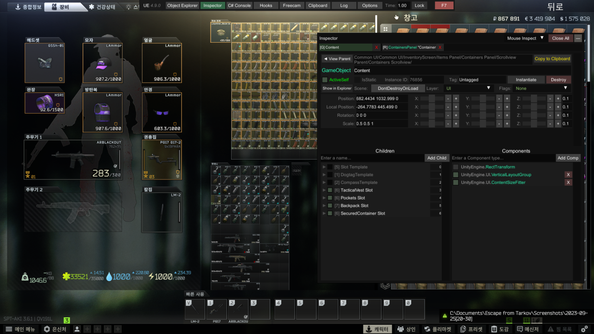Click the Position X plus stepper

[456, 99]
